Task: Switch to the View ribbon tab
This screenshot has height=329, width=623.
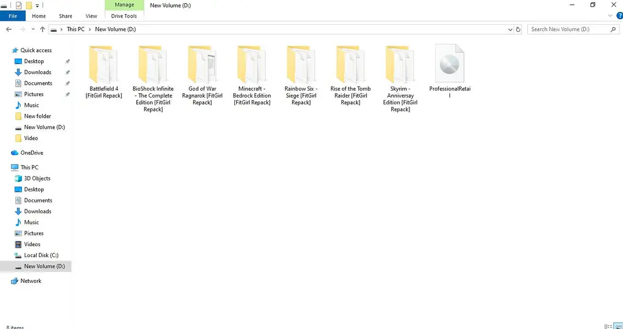Action: [x=91, y=16]
